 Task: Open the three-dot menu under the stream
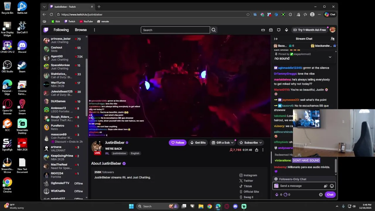click(263, 150)
